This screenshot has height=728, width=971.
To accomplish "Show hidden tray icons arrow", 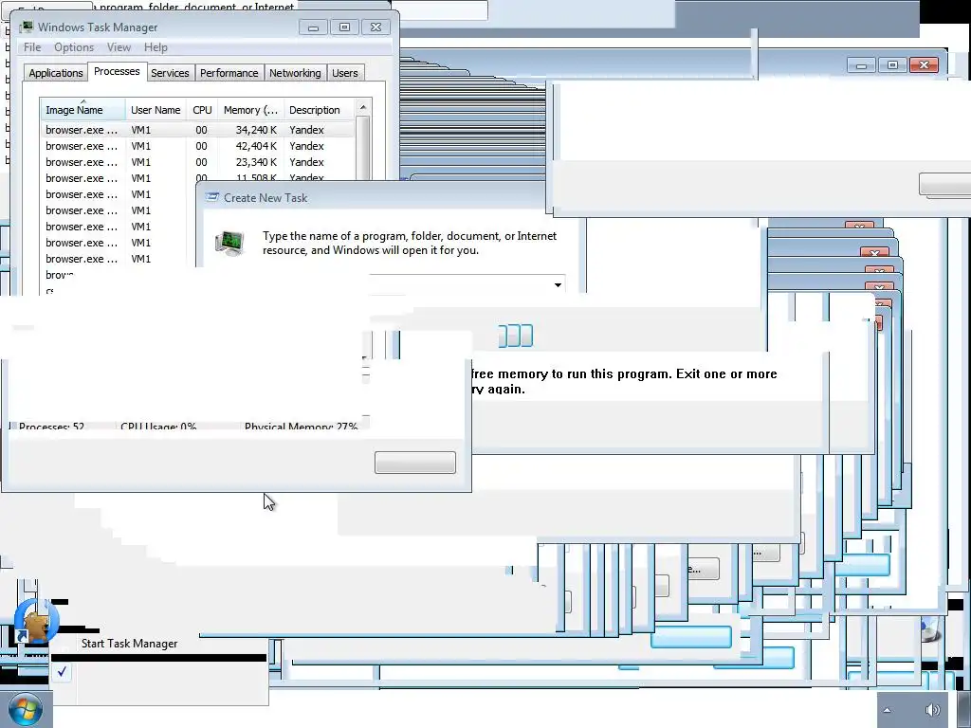I will pyautogui.click(x=887, y=710).
